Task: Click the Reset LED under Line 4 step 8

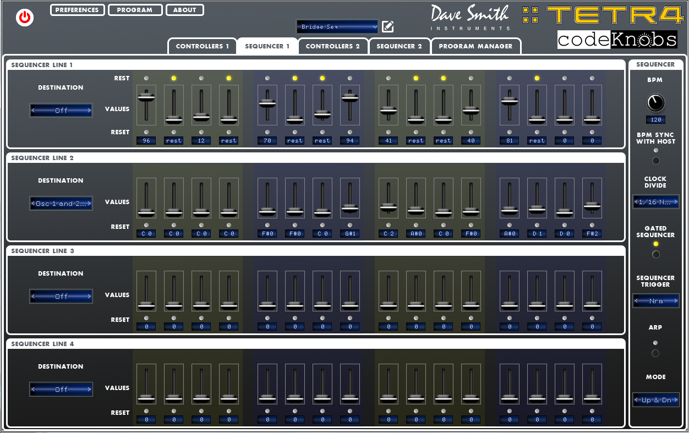Action: click(350, 411)
